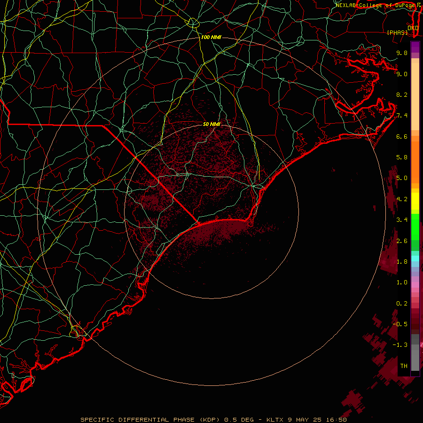Click the 7.4 scale value
423x423 pixels.
point(402,116)
